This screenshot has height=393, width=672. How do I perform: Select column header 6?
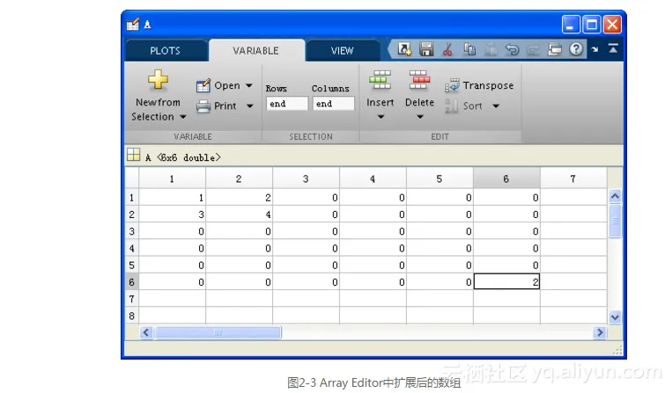[x=506, y=178]
